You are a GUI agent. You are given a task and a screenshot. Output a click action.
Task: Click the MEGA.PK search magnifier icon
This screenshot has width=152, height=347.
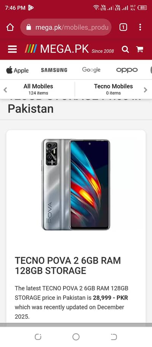coord(125,49)
